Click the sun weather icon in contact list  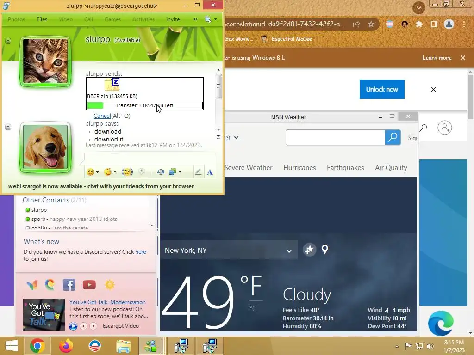110,285
